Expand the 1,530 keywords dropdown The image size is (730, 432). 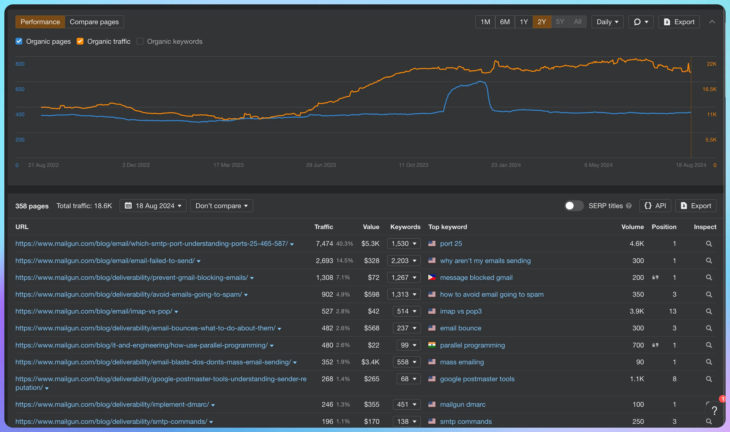point(404,244)
